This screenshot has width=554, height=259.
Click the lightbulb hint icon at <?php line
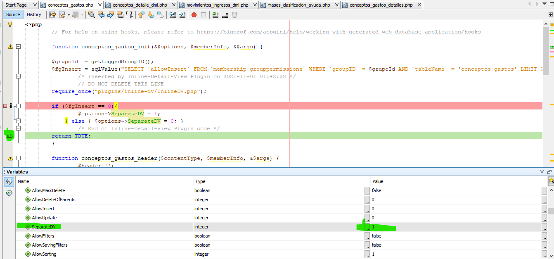coord(10,24)
